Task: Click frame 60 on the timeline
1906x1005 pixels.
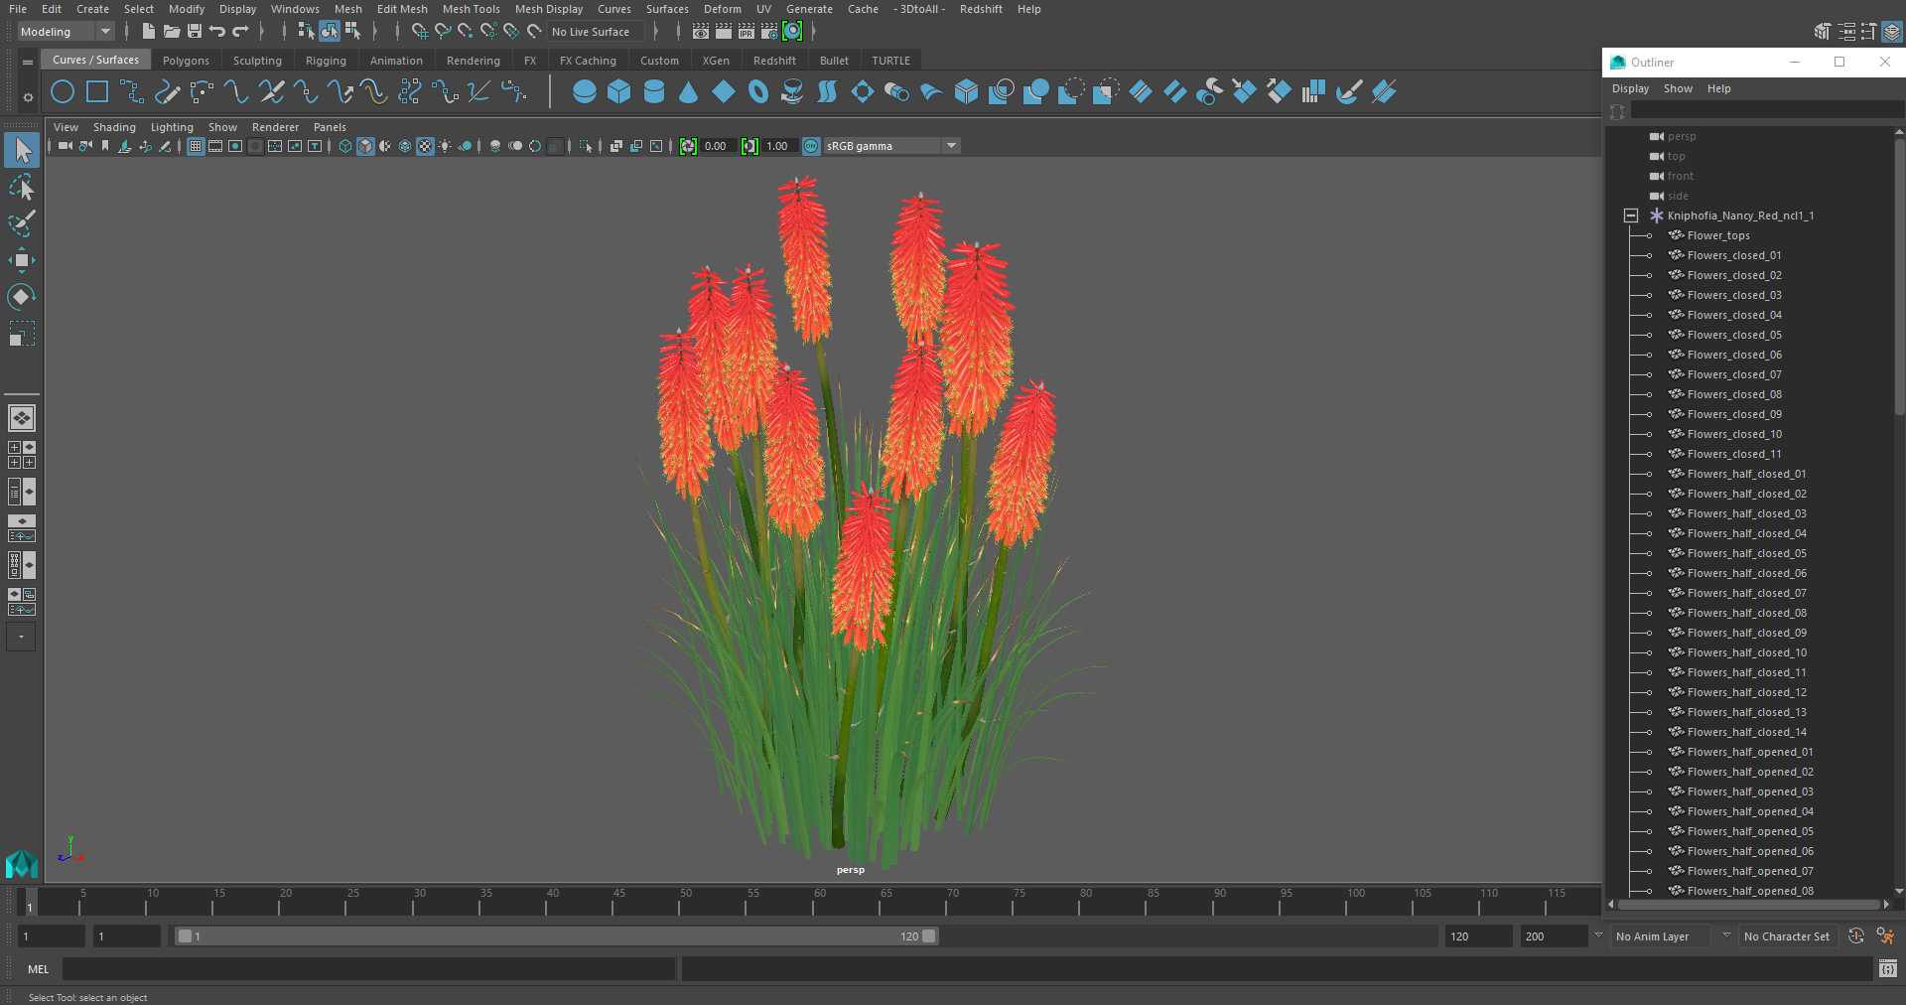Action: tap(819, 902)
